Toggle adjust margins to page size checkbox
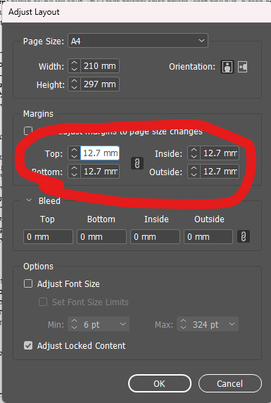 [28, 131]
